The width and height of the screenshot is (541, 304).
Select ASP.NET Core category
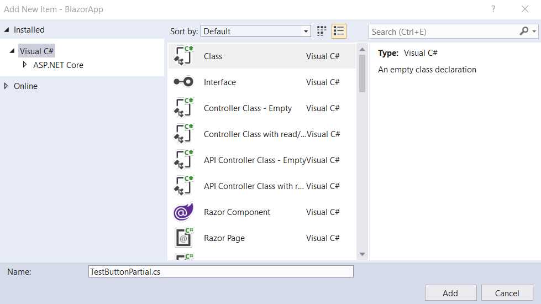[x=59, y=65]
